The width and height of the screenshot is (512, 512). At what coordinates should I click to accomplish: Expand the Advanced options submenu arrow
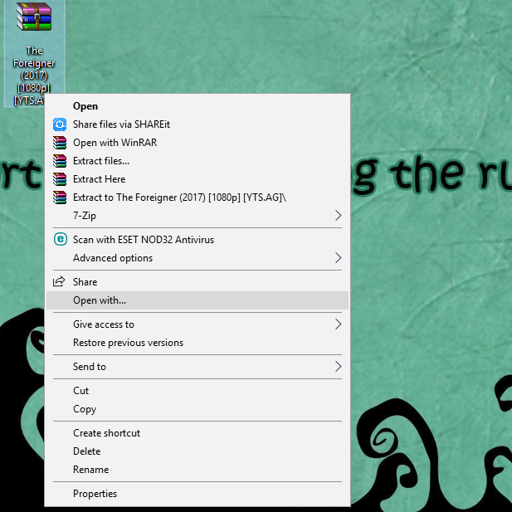coord(339,258)
